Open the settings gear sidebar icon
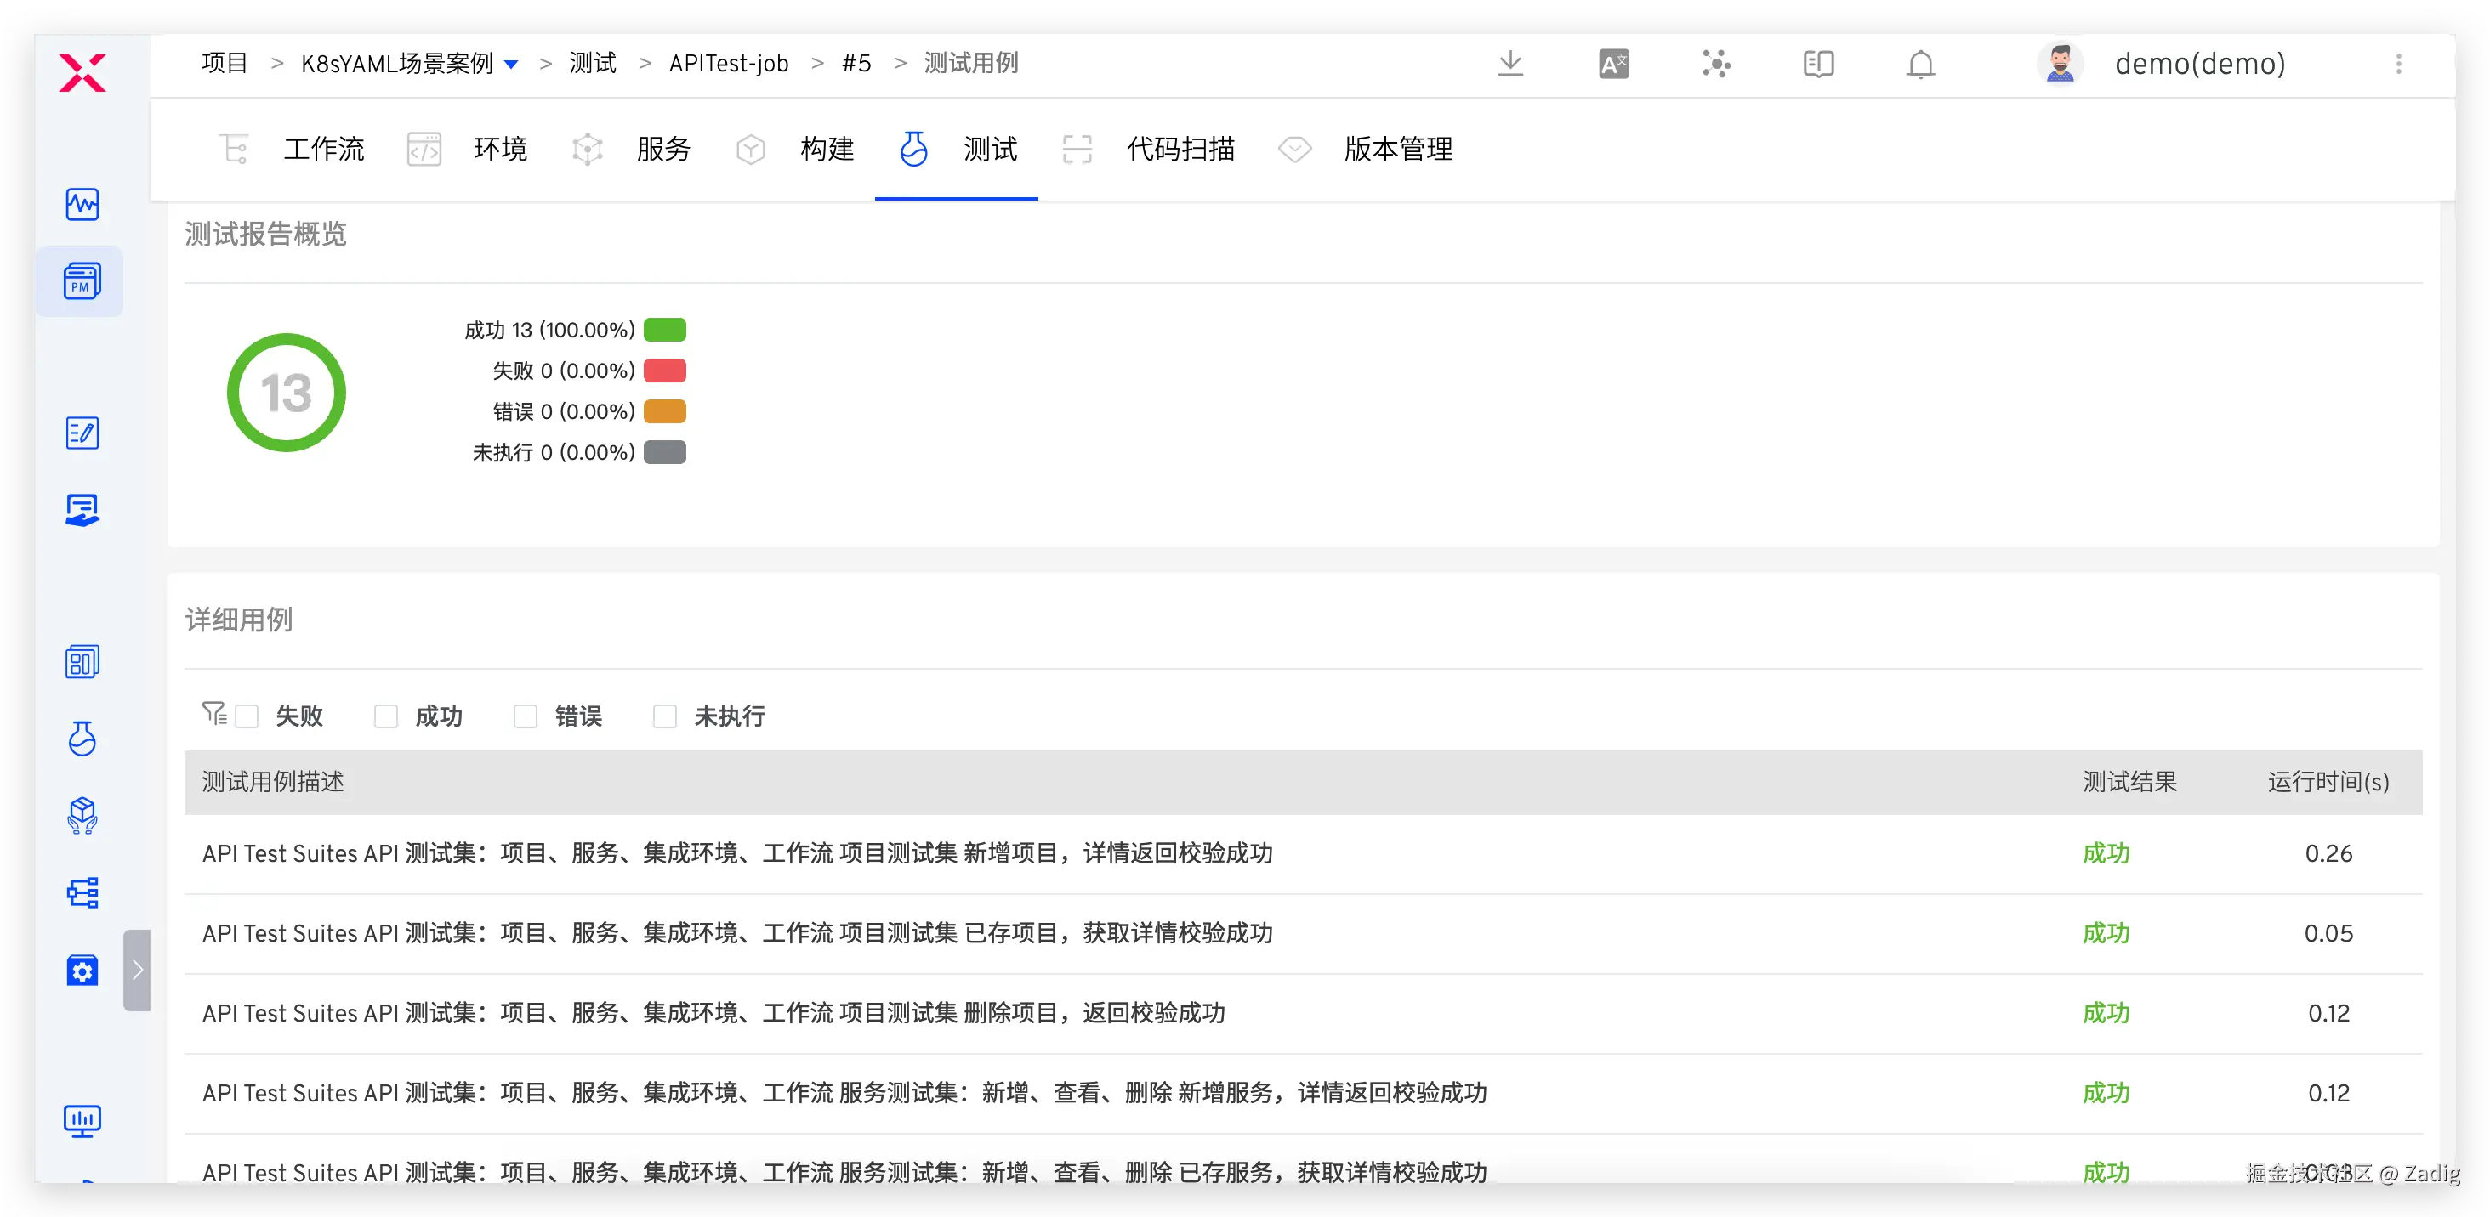The width and height of the screenshot is (2490, 1217). click(x=81, y=970)
